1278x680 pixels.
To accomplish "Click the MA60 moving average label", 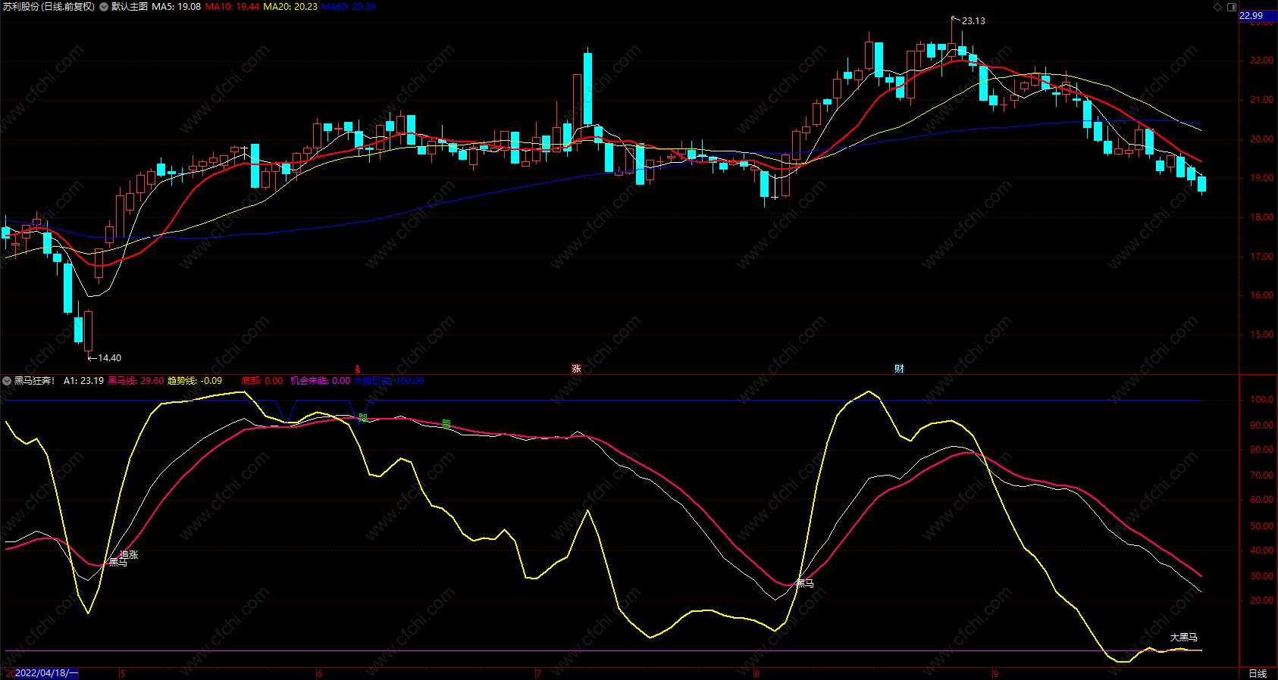I will [349, 7].
